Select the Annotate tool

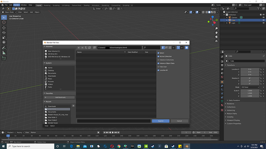4,48
